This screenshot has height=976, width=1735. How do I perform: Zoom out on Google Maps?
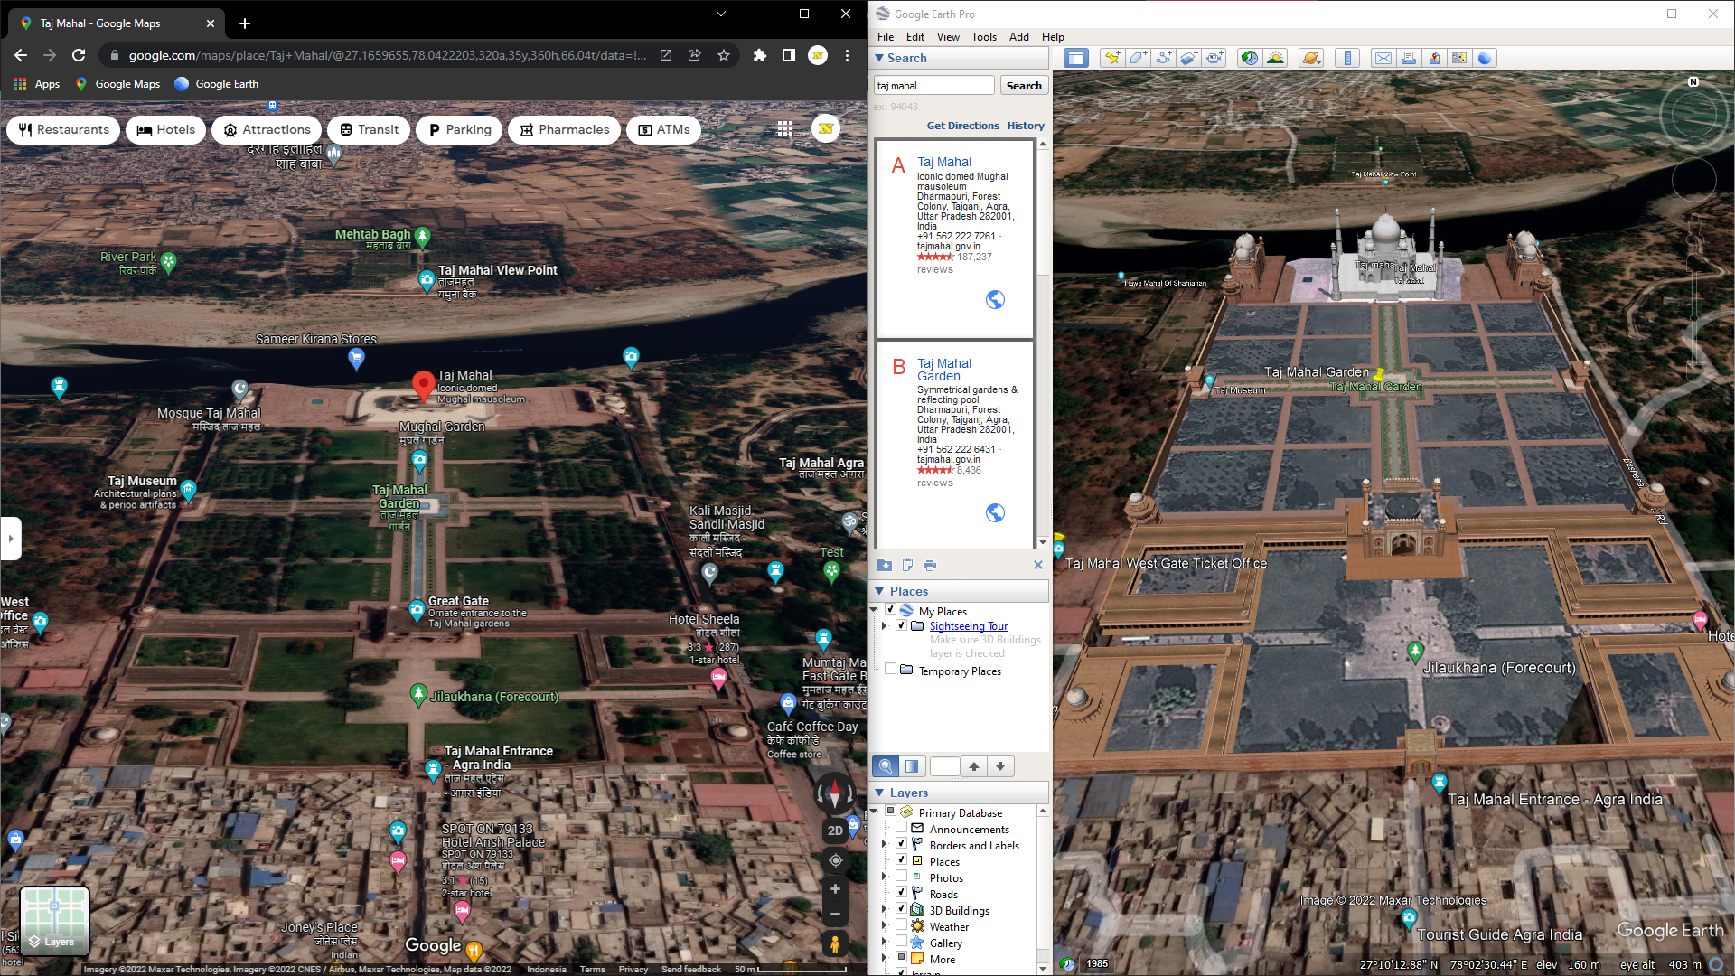point(835,915)
